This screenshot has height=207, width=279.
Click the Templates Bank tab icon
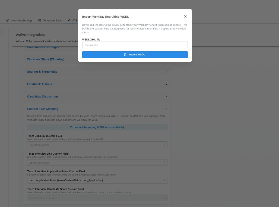tap(40, 20)
